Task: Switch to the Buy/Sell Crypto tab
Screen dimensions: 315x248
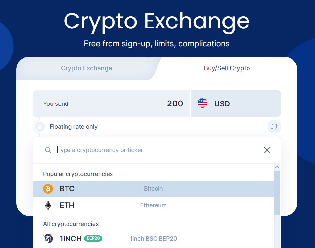Action: (227, 68)
